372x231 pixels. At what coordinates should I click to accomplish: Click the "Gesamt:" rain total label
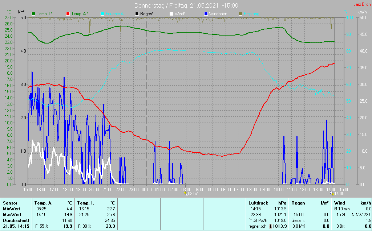299,220
